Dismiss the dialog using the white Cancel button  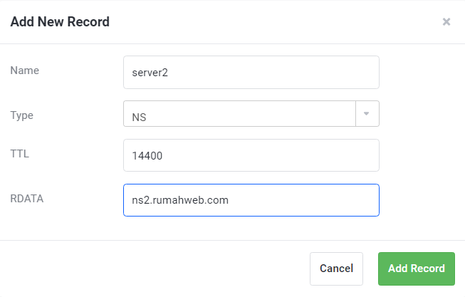[x=336, y=269]
